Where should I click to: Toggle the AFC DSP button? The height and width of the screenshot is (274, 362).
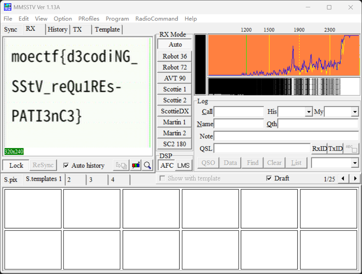click(x=167, y=165)
